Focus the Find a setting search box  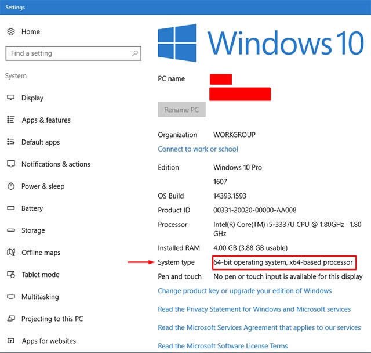point(74,53)
